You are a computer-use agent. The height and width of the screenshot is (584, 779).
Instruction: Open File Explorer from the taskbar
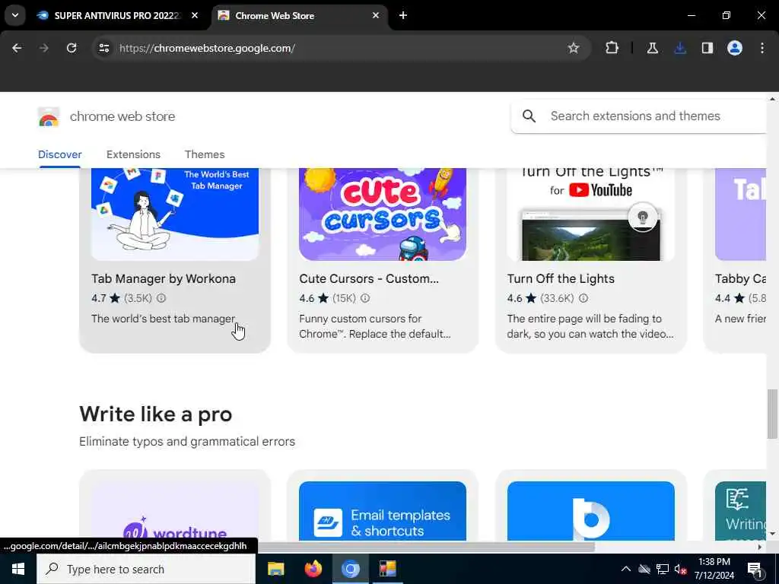(x=275, y=569)
